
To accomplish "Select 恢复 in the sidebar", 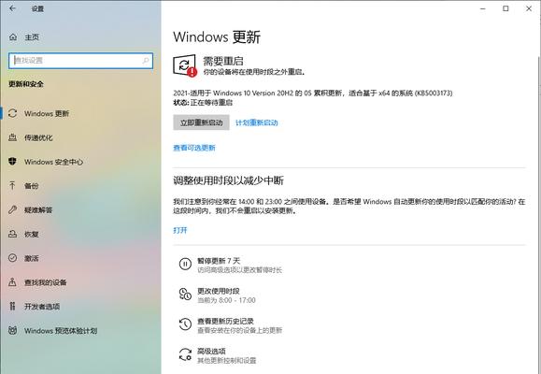I will pos(80,234).
